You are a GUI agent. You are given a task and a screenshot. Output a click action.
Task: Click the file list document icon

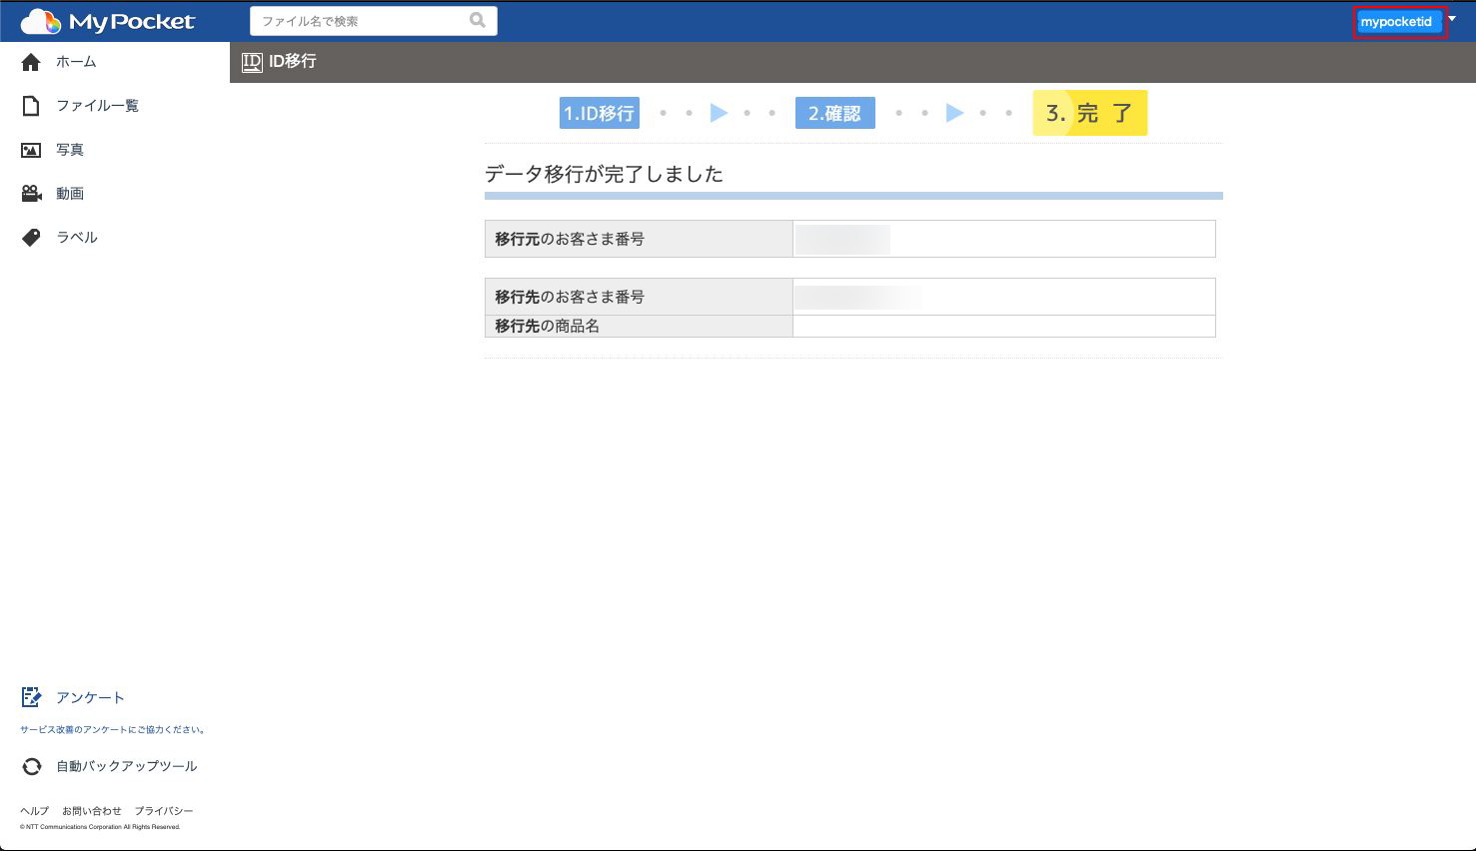point(31,106)
